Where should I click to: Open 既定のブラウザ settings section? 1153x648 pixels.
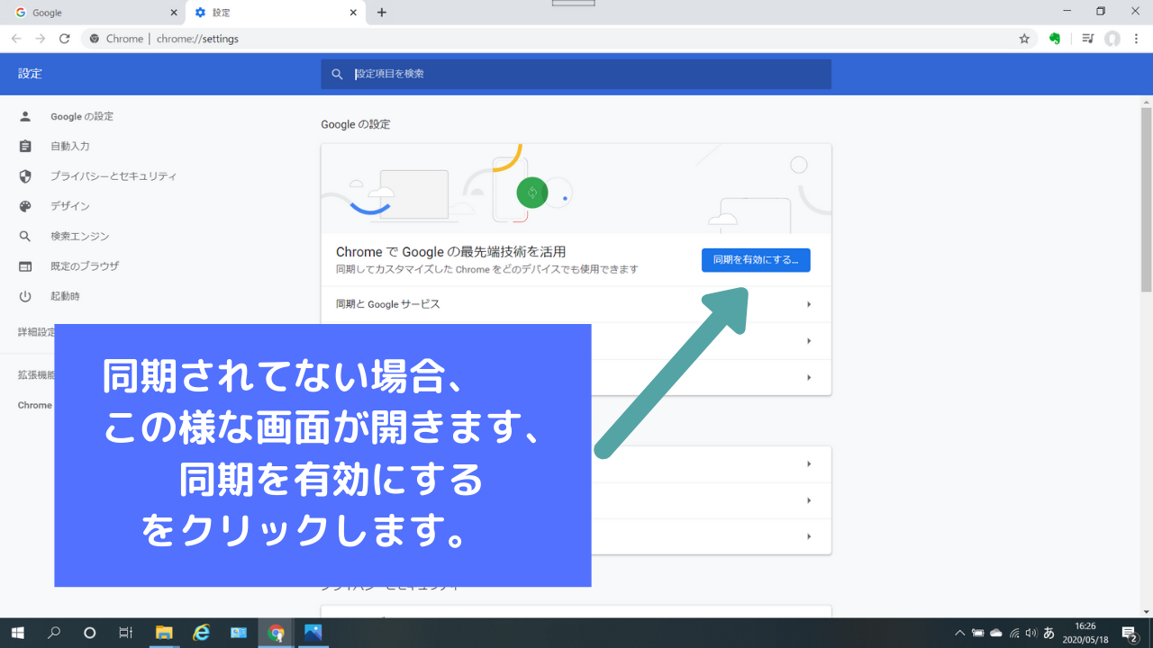(84, 266)
